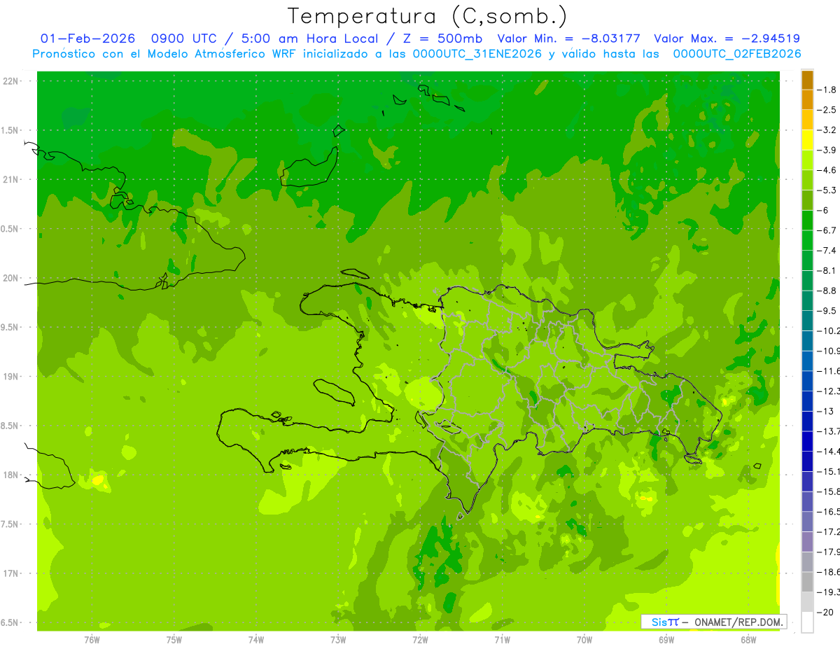
Task: Click the "-1.8" legend label
Action: point(827,90)
